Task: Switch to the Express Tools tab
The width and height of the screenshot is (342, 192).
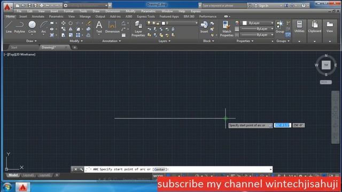Action: [x=146, y=17]
